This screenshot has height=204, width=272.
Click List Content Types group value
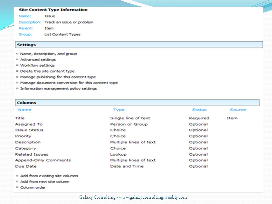[x=62, y=34]
